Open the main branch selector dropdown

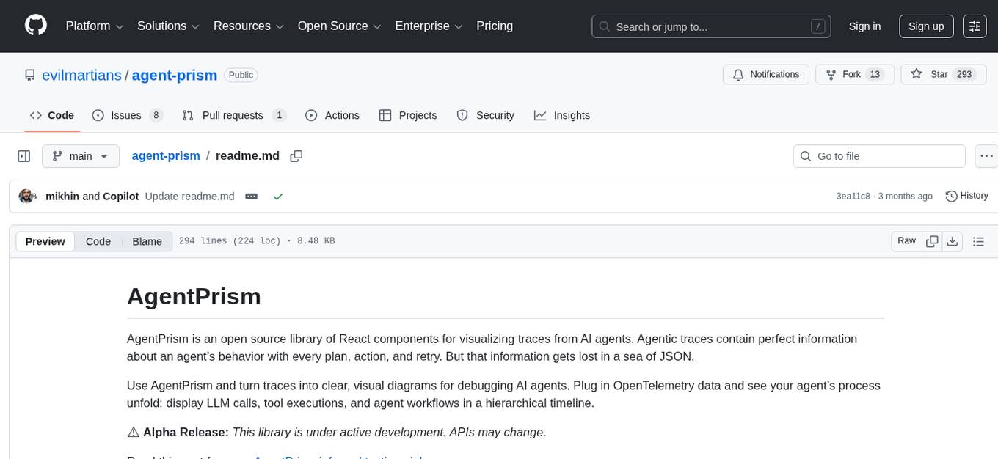coord(80,156)
